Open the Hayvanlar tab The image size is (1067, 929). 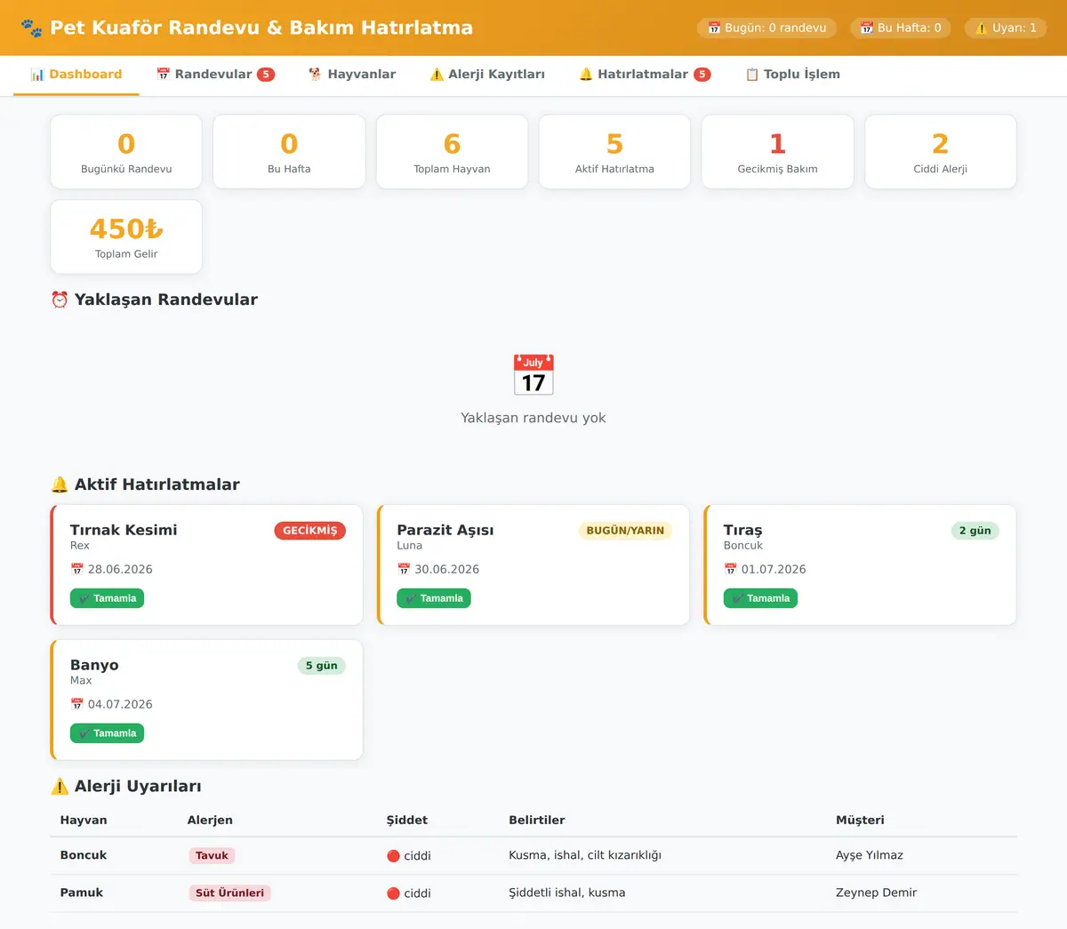click(x=352, y=75)
